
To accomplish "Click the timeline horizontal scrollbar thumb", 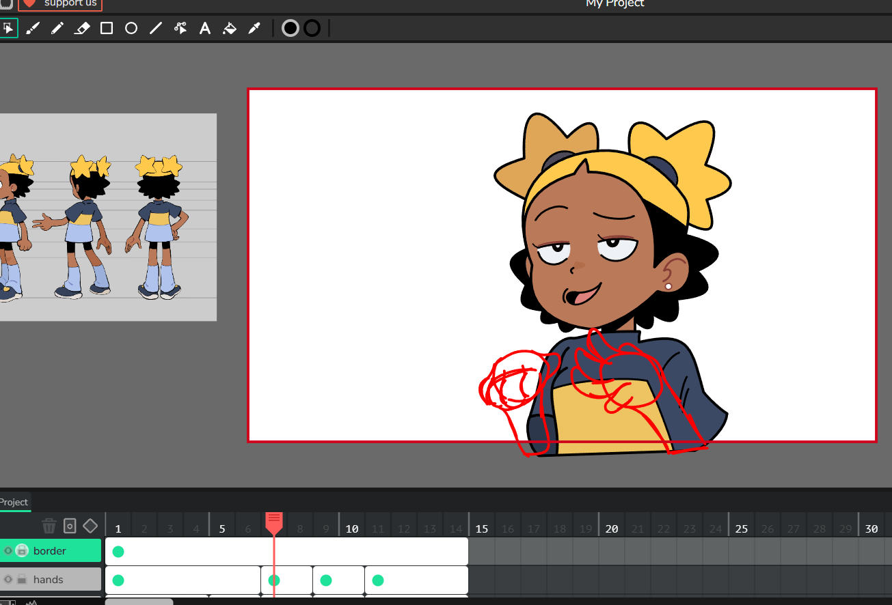I will point(139,602).
